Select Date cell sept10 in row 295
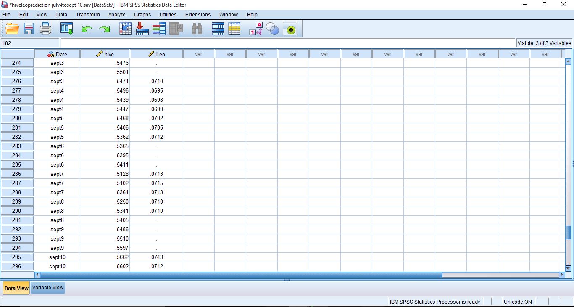 57,257
